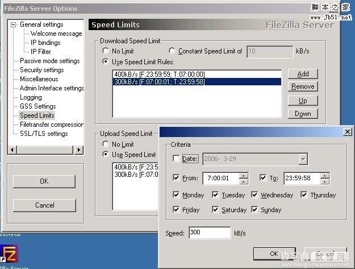
Task: Open the date picker dropdown
Action: pyautogui.click(x=303, y=159)
